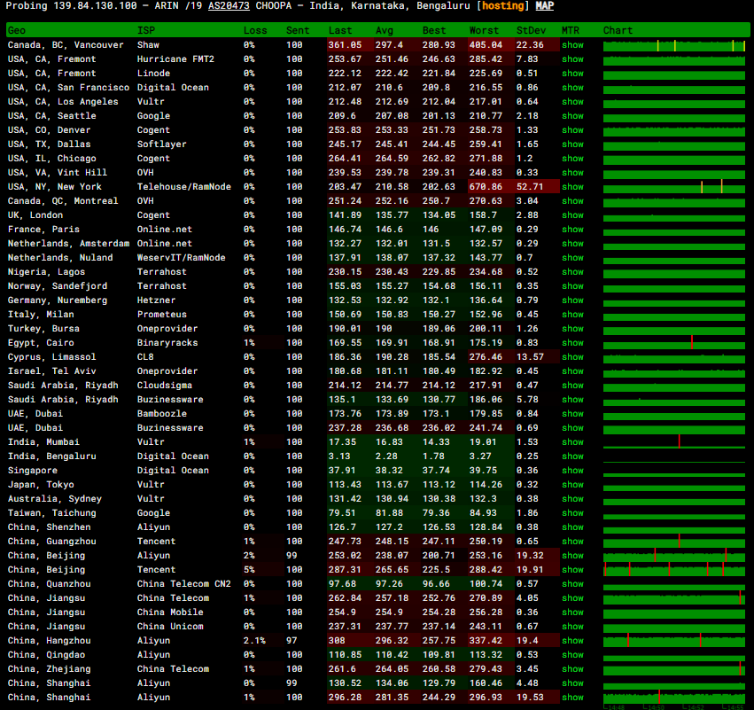This screenshot has height=710, width=754.
Task: Show MTR for China, Zhejiang
Action: point(572,669)
